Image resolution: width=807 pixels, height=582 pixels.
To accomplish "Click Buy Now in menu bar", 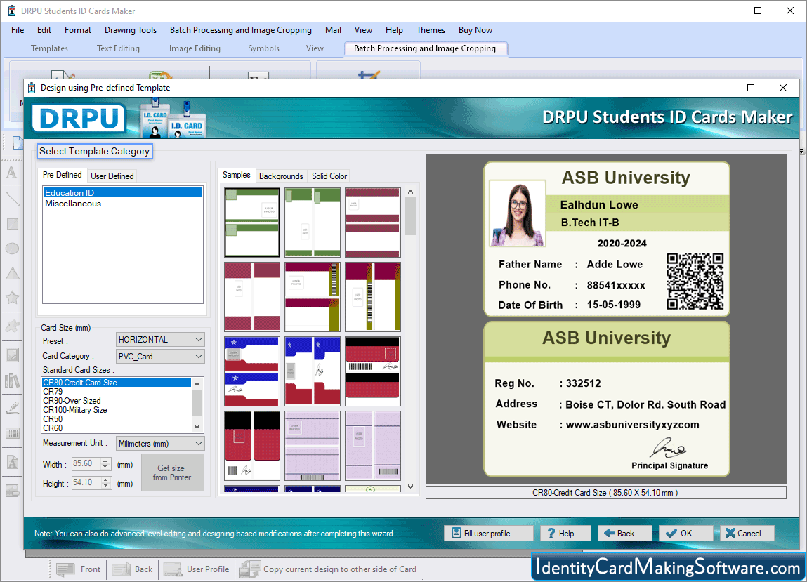I will (475, 30).
